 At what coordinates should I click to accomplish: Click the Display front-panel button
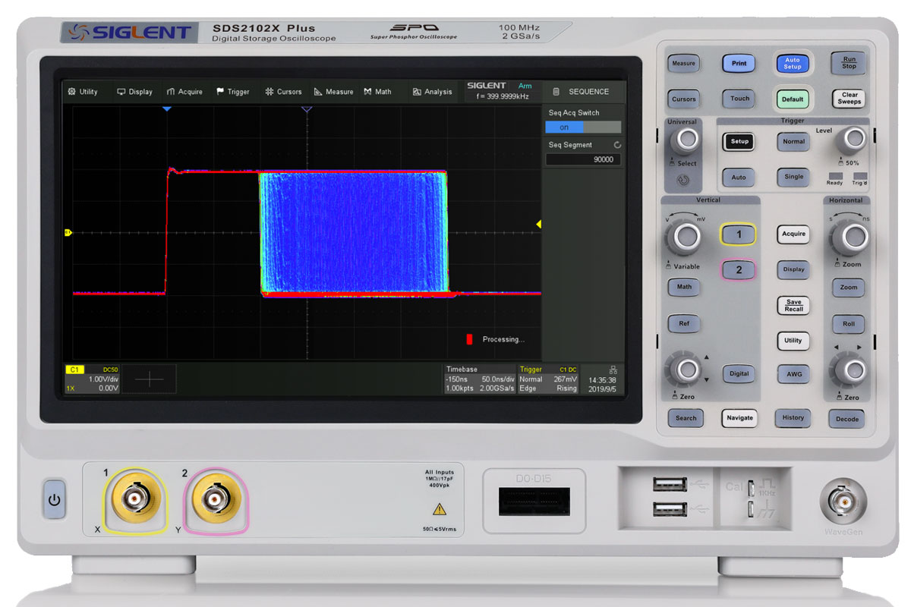[x=793, y=269]
